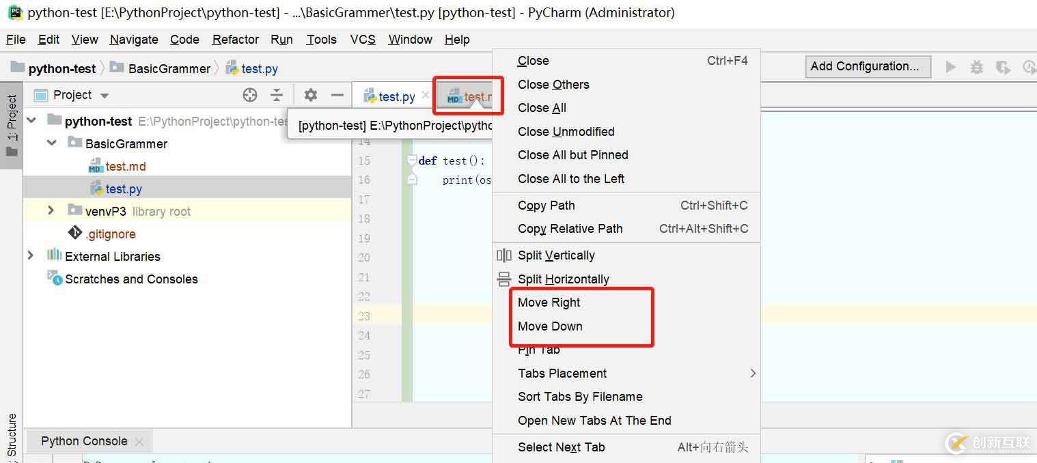Expand the venvP3 library root folder

(51, 210)
